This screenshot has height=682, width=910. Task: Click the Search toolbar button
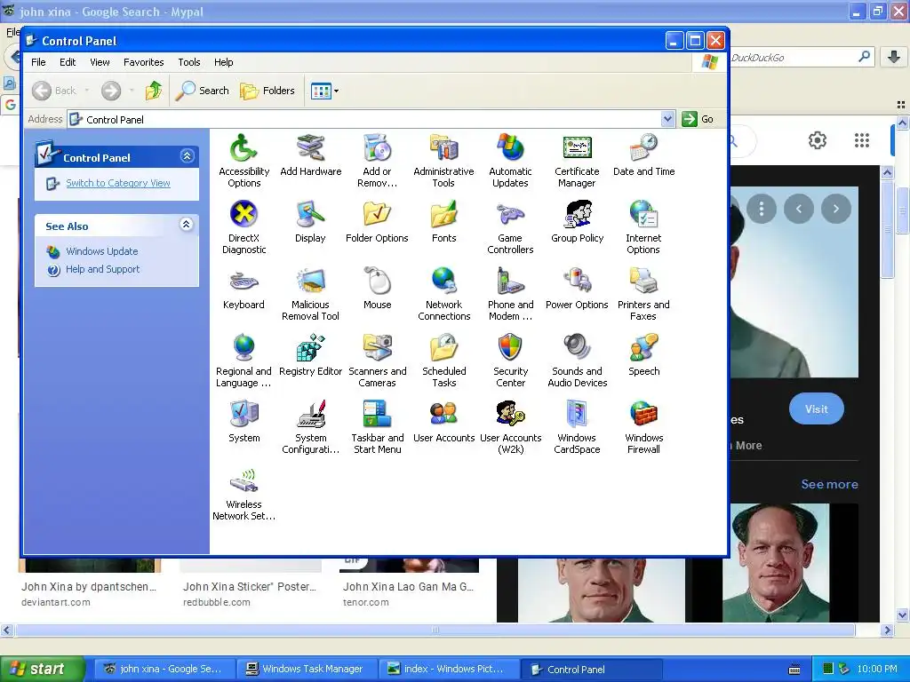coord(203,91)
